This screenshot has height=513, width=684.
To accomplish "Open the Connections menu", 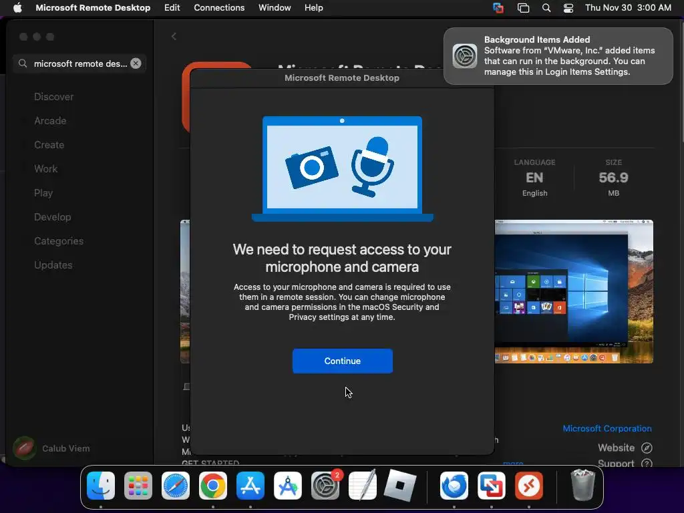I will [219, 8].
